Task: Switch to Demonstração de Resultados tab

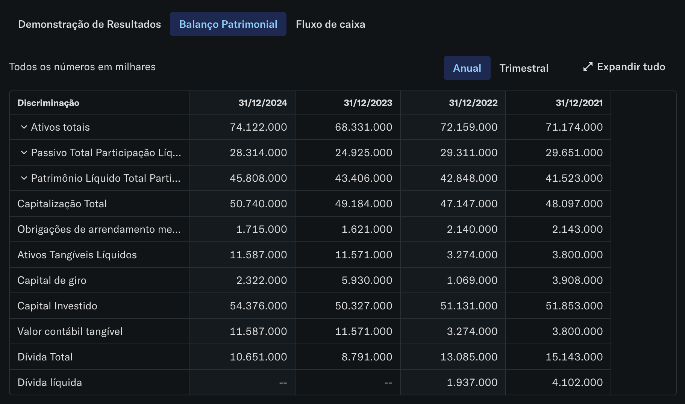Action: click(89, 24)
